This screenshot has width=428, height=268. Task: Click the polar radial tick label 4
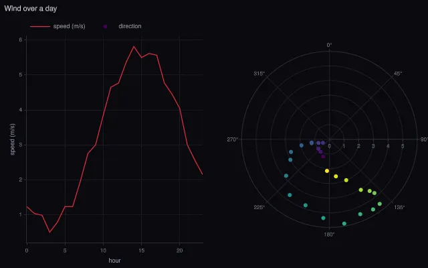388,146
